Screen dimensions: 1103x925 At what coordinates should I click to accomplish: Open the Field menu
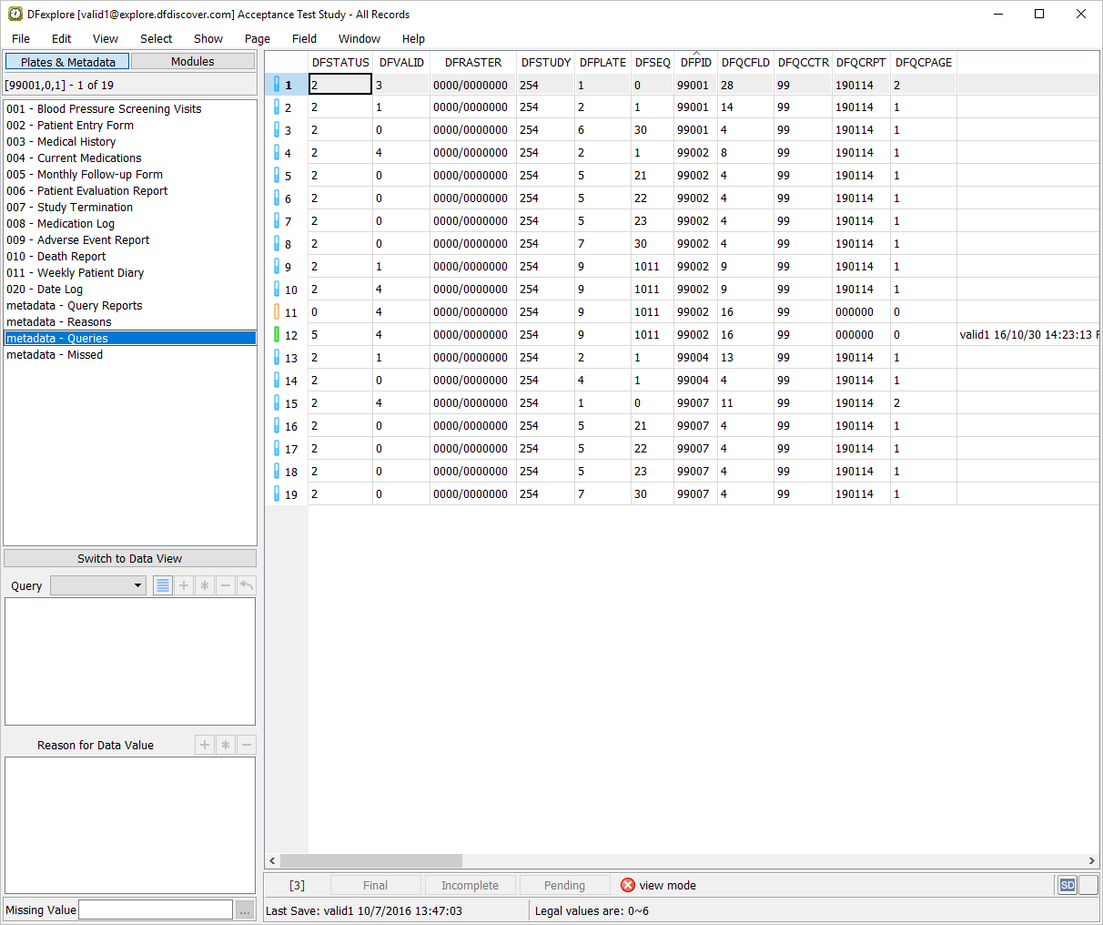click(x=304, y=38)
